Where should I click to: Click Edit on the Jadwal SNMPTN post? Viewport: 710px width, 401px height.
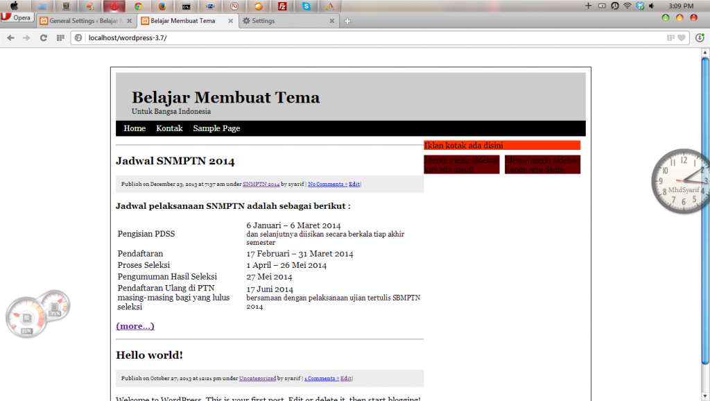(x=354, y=182)
